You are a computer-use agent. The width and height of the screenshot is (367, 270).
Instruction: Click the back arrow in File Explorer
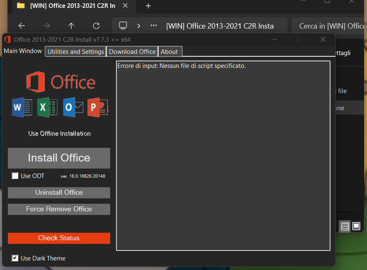(x=22, y=26)
